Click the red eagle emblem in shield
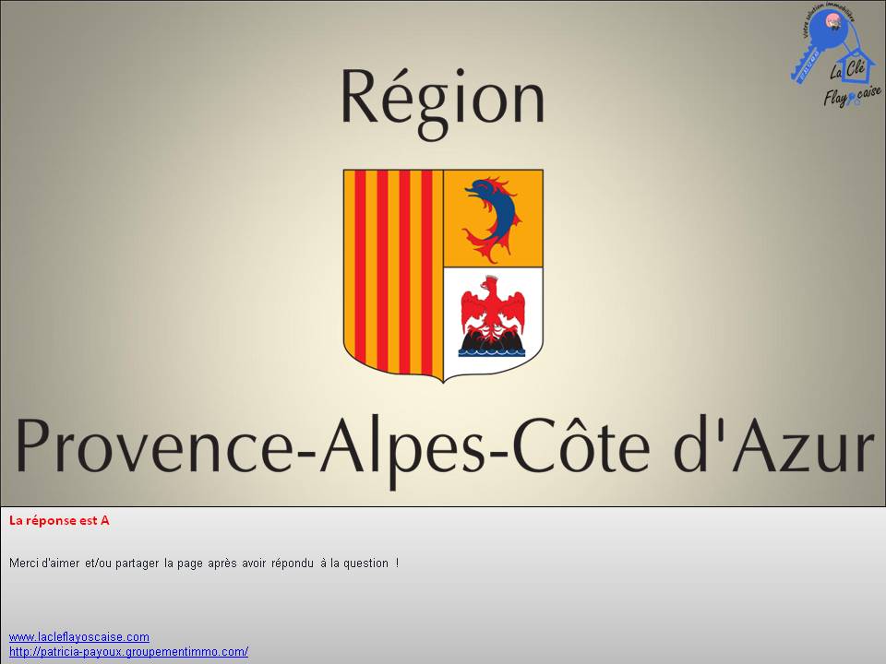886x664 pixels. [493, 315]
